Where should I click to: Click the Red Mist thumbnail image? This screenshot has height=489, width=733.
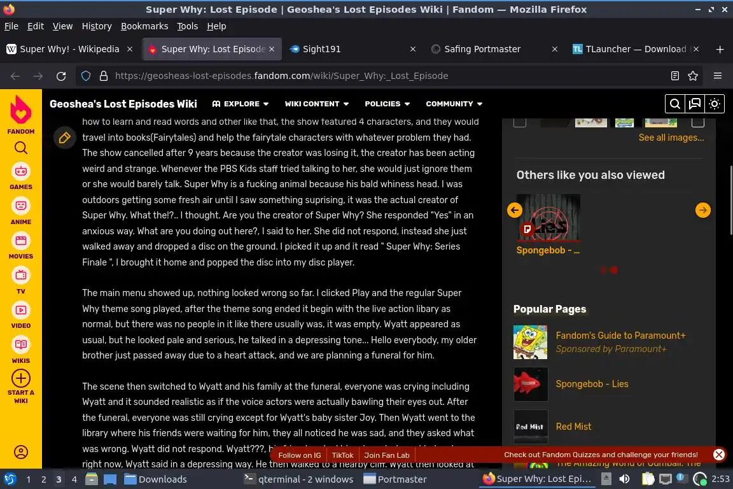coord(530,427)
